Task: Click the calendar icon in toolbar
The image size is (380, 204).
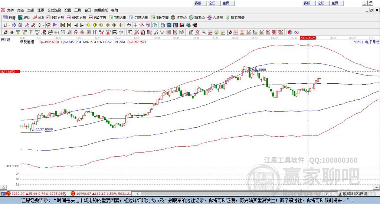Action: 163,25
